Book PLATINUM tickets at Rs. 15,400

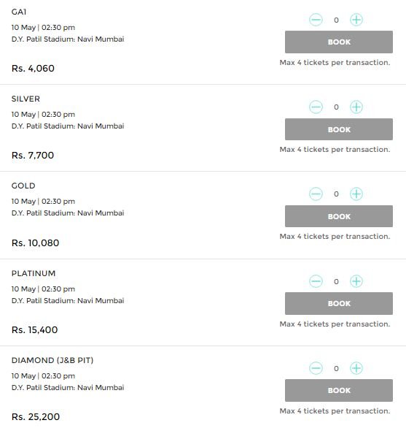coord(339,303)
